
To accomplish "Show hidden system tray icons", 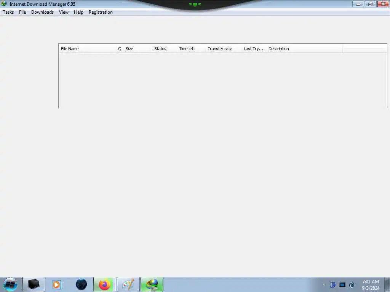I will coord(324,285).
